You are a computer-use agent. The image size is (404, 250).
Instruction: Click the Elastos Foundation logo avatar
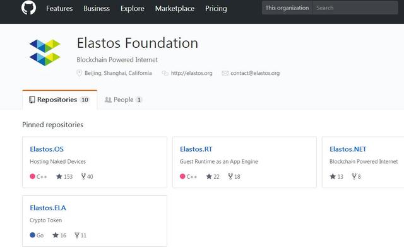tap(45, 52)
